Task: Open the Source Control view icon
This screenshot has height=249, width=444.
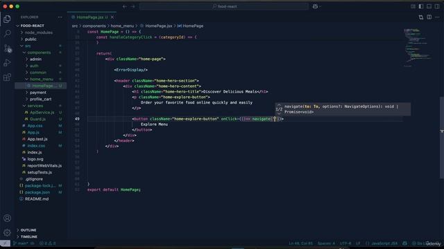Action: pos(7,48)
